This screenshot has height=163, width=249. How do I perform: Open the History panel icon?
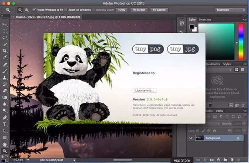coord(182,23)
